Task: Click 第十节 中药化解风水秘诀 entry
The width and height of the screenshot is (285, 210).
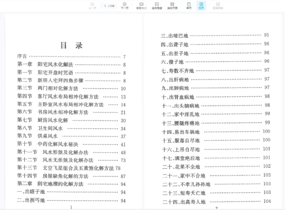Action: pos(47,144)
